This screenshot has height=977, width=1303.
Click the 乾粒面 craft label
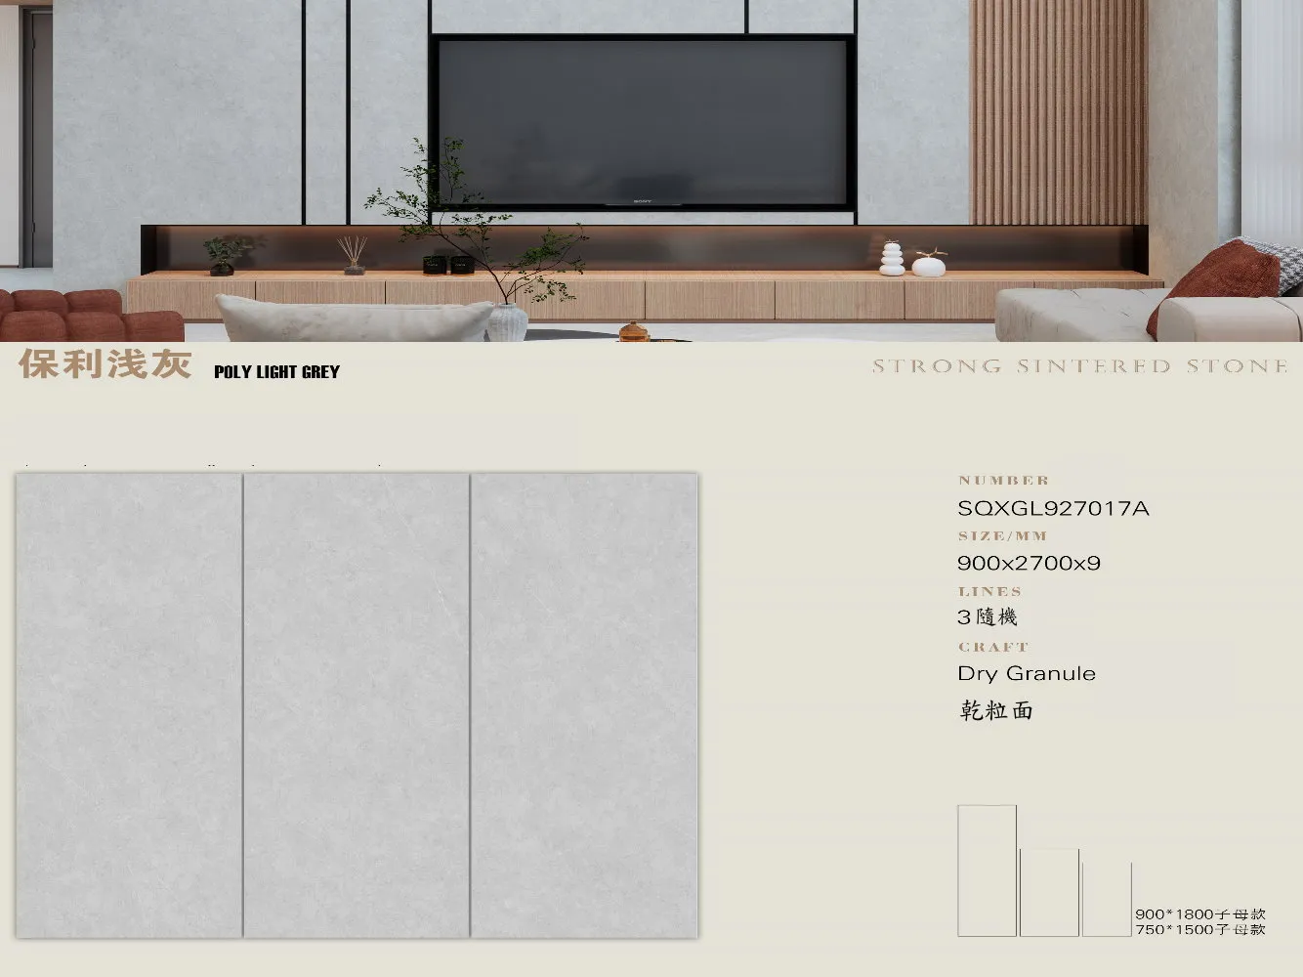(x=995, y=710)
